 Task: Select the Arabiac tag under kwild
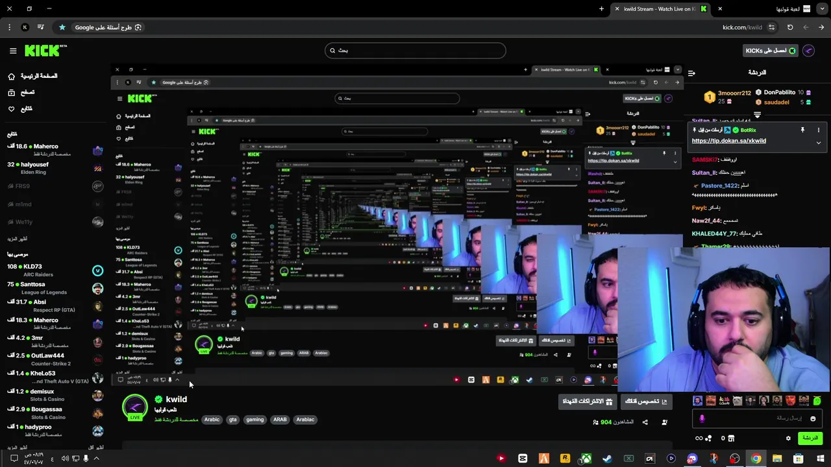[306, 420]
